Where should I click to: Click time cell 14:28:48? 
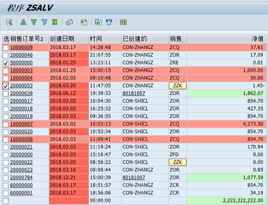coord(105,47)
